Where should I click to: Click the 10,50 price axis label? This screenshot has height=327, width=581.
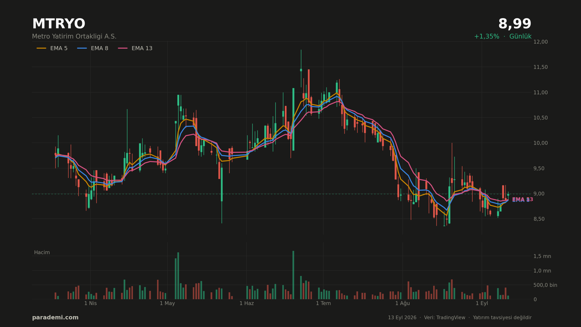point(540,118)
